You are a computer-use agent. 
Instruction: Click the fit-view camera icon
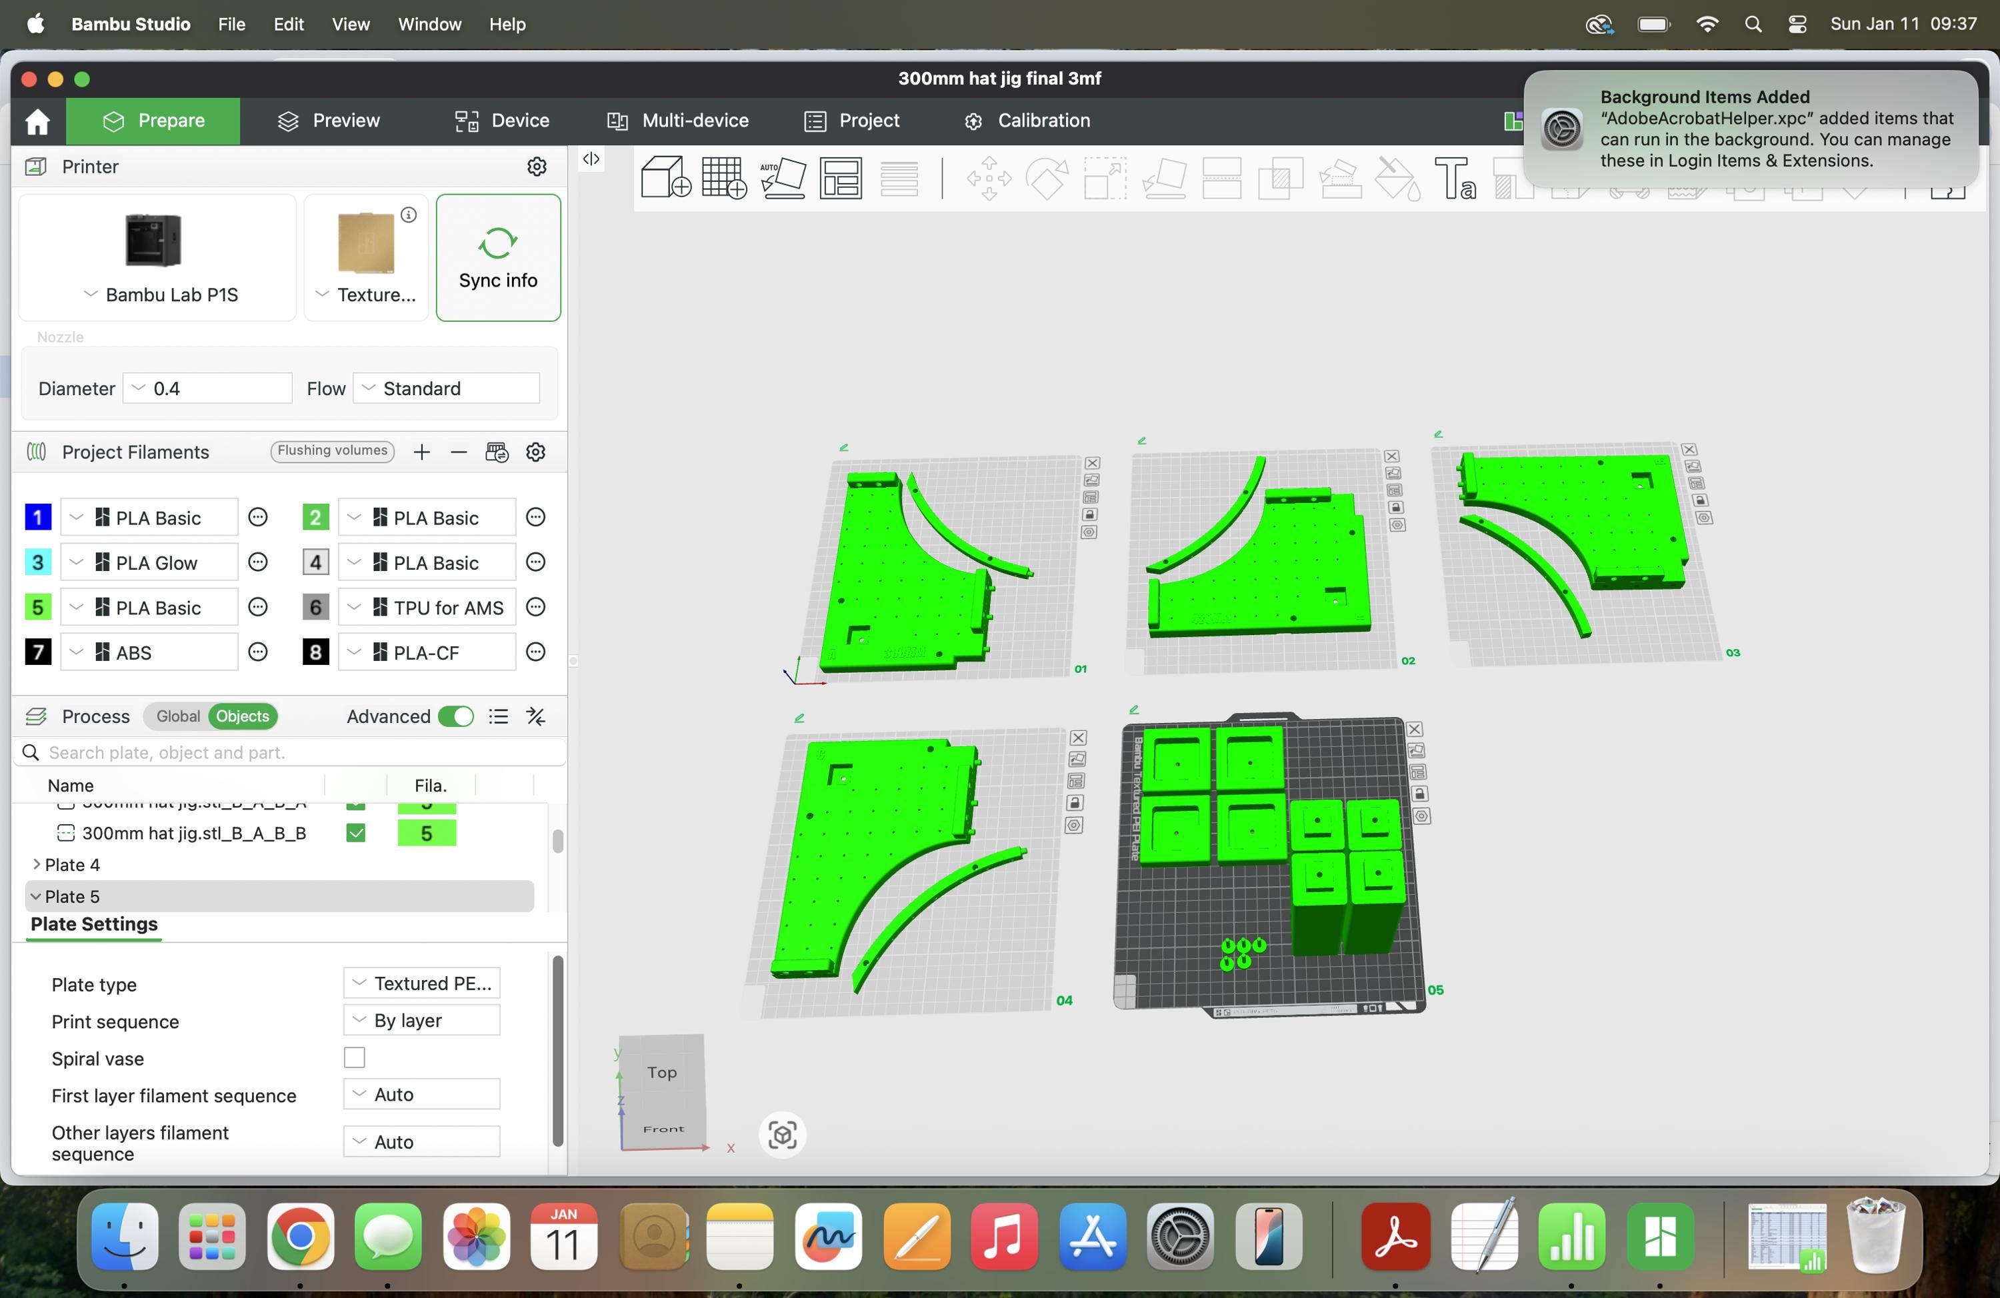click(783, 1135)
